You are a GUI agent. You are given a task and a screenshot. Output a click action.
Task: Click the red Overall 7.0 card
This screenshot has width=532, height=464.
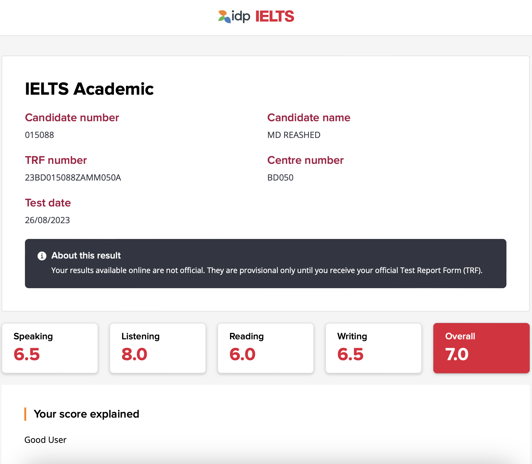coord(482,348)
